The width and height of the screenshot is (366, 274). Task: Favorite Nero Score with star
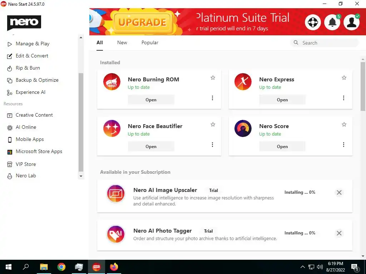click(344, 125)
